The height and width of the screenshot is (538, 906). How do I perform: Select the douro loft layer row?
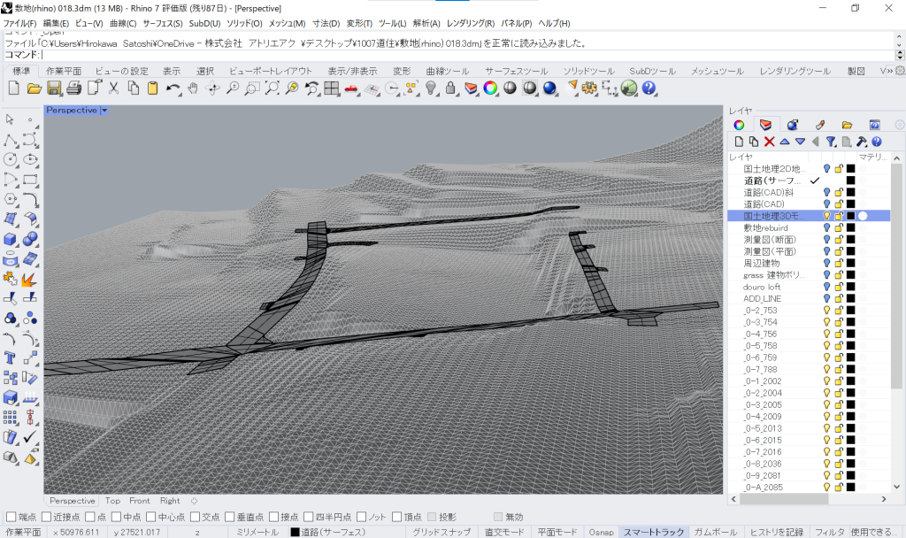[808, 287]
